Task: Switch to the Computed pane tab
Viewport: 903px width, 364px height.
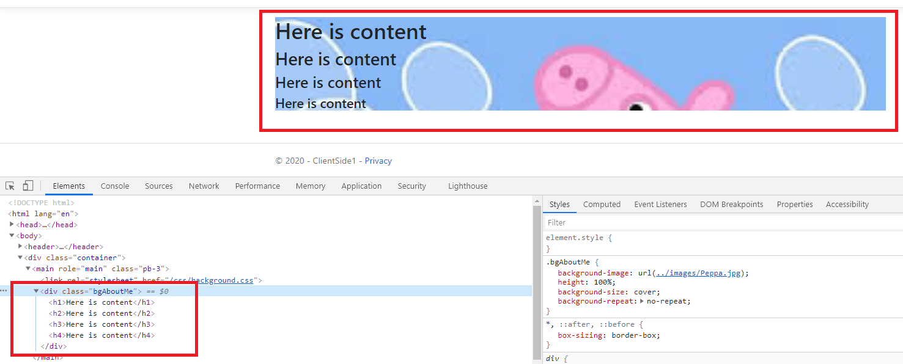Action: pos(602,205)
